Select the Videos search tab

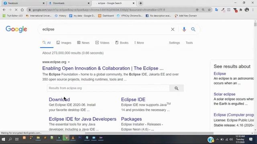tap(102, 43)
